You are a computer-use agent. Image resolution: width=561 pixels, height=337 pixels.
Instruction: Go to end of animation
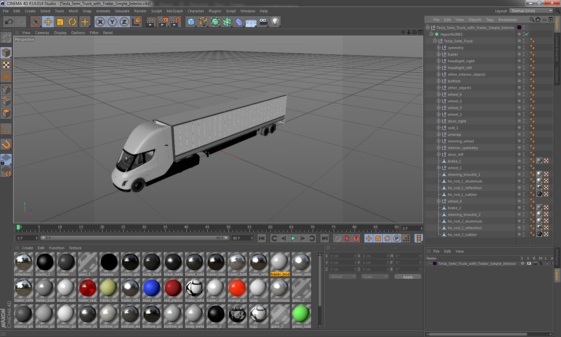click(324, 238)
